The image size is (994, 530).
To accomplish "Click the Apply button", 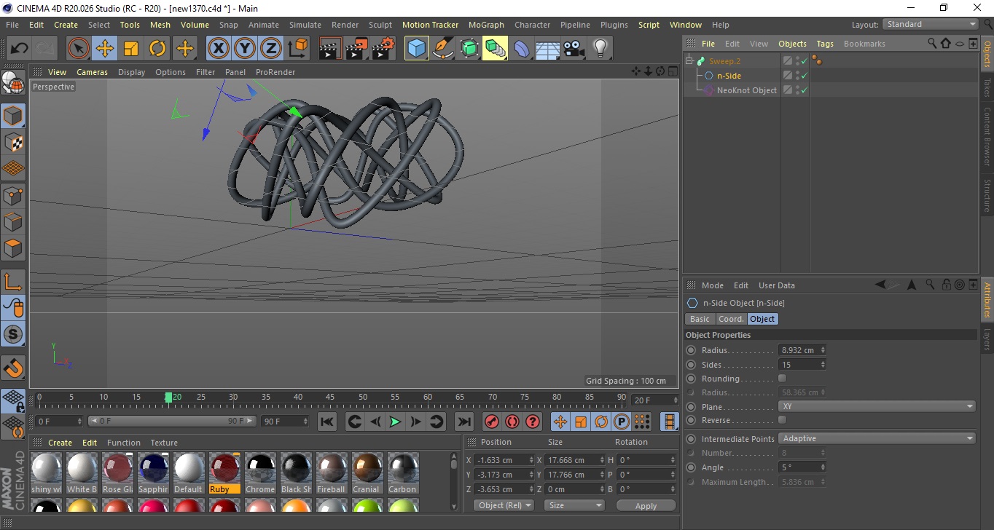I will point(646,505).
